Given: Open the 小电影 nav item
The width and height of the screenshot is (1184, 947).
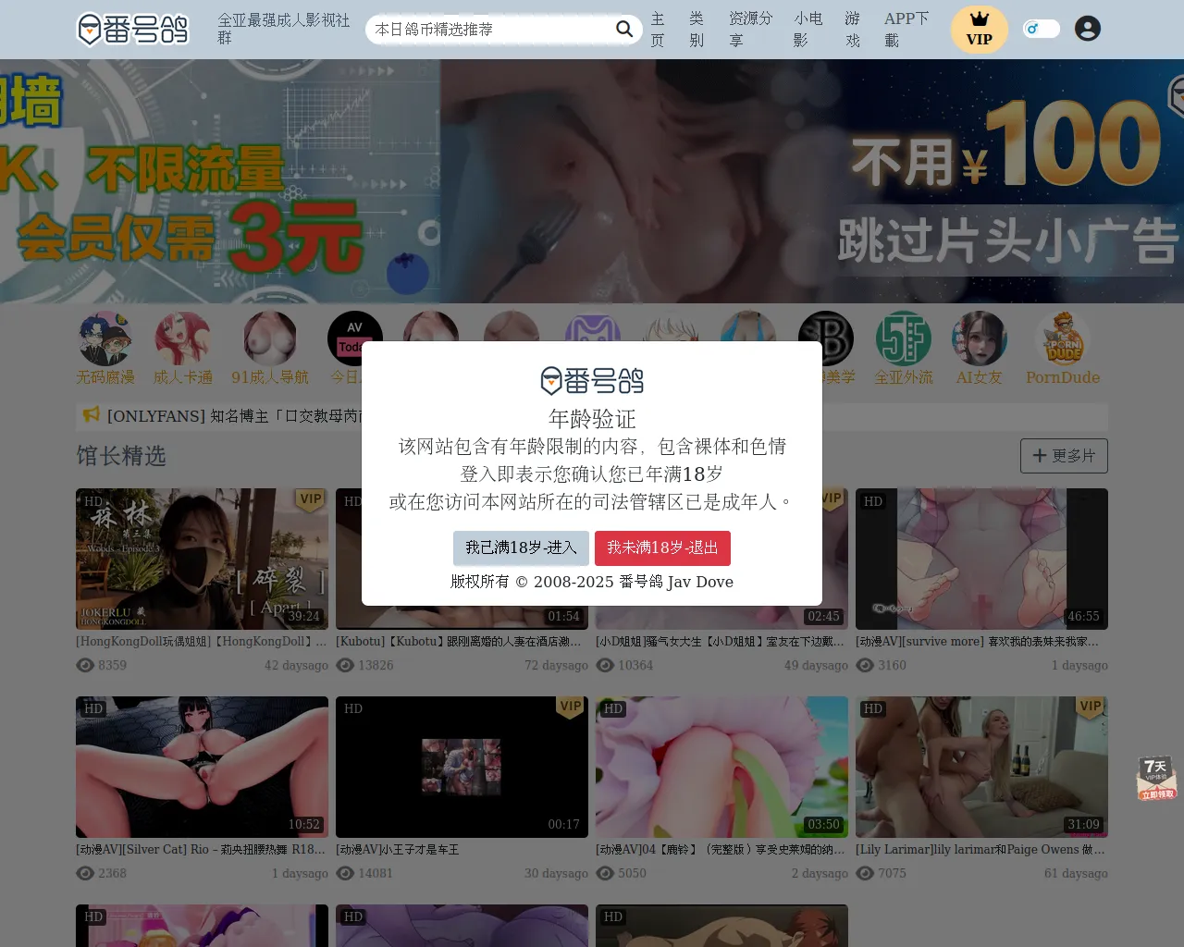Looking at the screenshot, I should tap(808, 30).
